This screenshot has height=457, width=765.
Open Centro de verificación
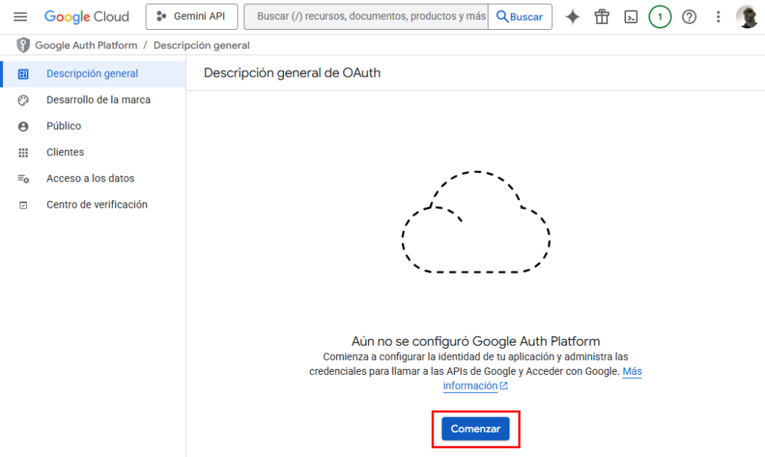pos(96,205)
